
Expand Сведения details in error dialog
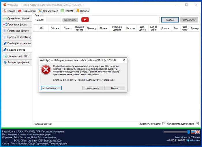click(x=51, y=88)
